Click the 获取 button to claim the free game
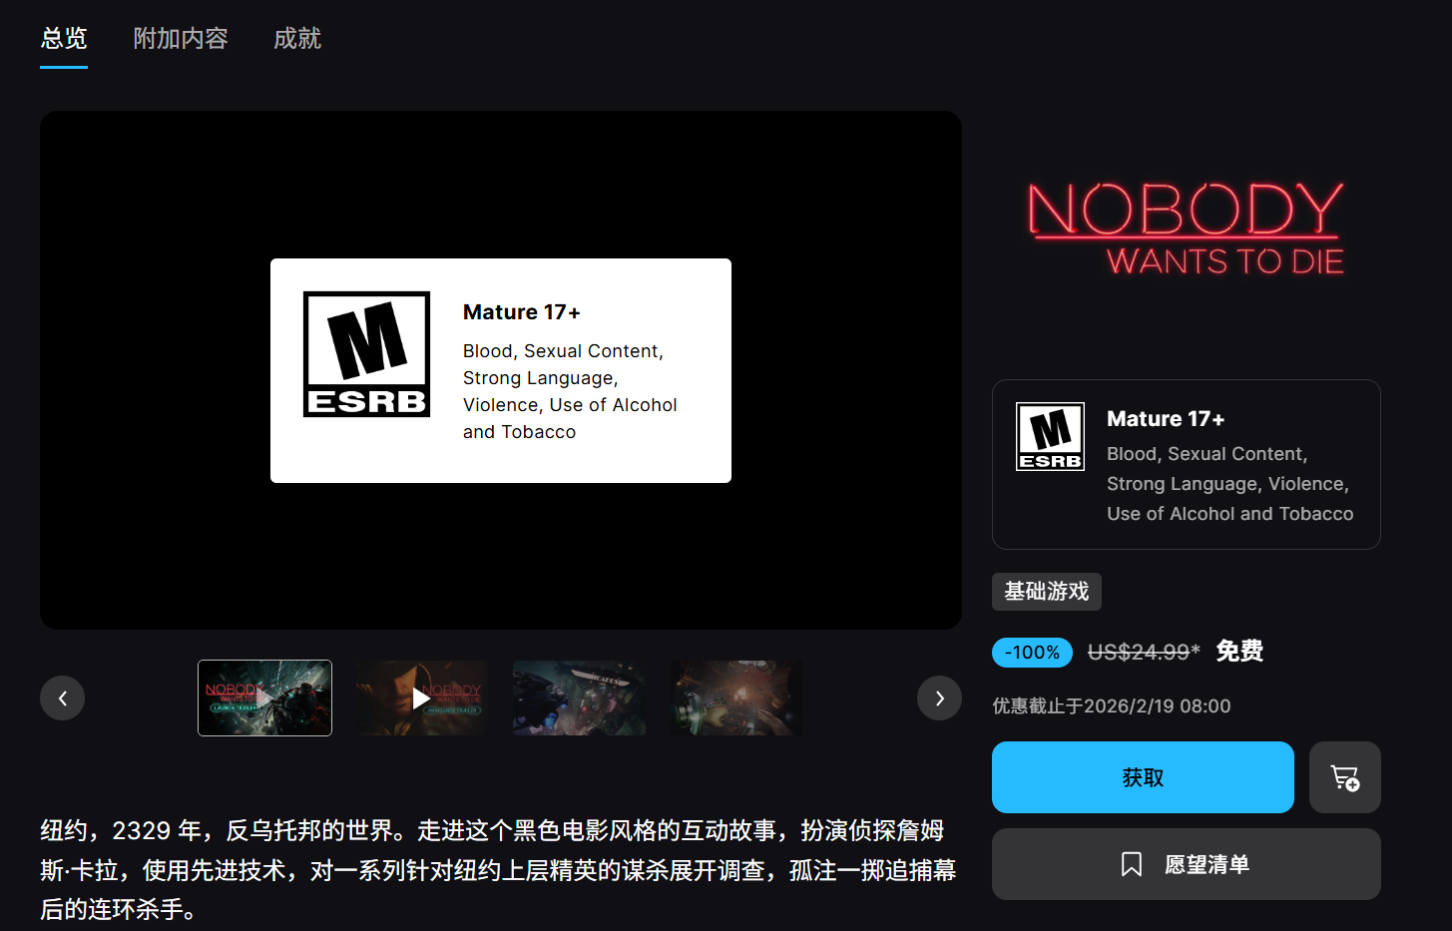 pyautogui.click(x=1142, y=776)
